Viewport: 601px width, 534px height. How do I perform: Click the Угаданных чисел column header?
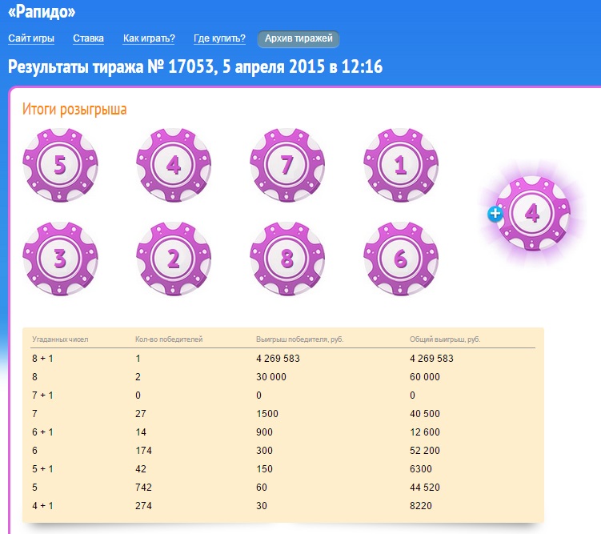tap(60, 339)
